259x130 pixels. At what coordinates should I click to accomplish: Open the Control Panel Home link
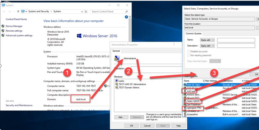click(16, 19)
